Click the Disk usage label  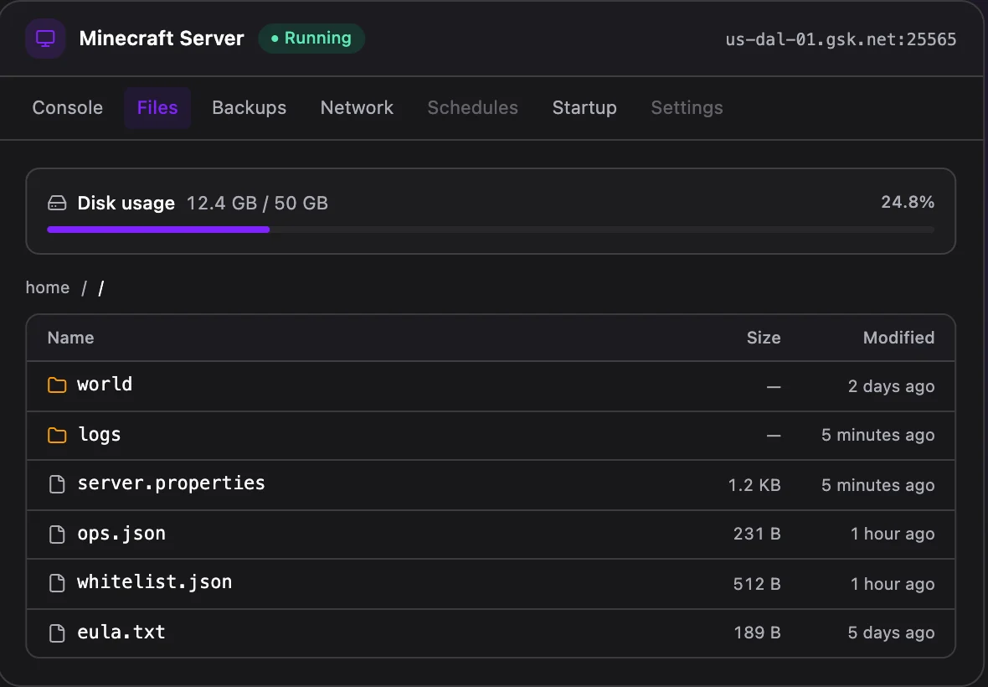point(126,203)
